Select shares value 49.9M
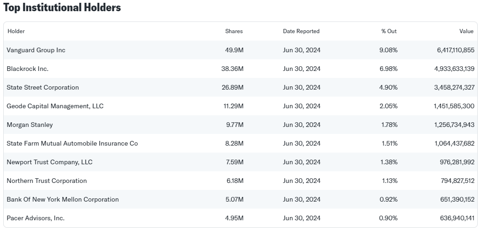Image resolution: width=481 pixels, height=231 pixels. [x=234, y=50]
